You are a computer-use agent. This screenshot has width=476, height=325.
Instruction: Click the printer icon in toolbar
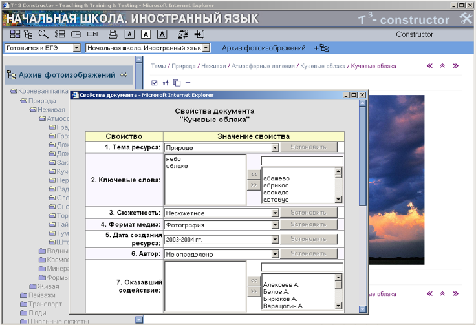(x=113, y=34)
